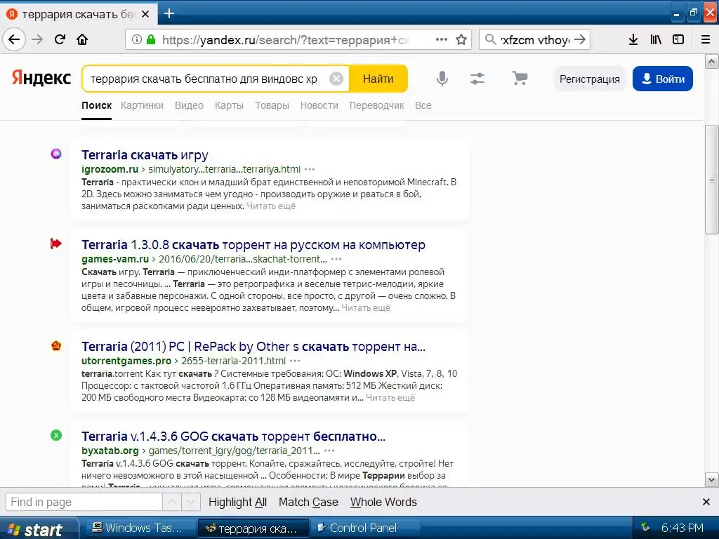
Task: Open a new browser tab
Action: (x=169, y=14)
